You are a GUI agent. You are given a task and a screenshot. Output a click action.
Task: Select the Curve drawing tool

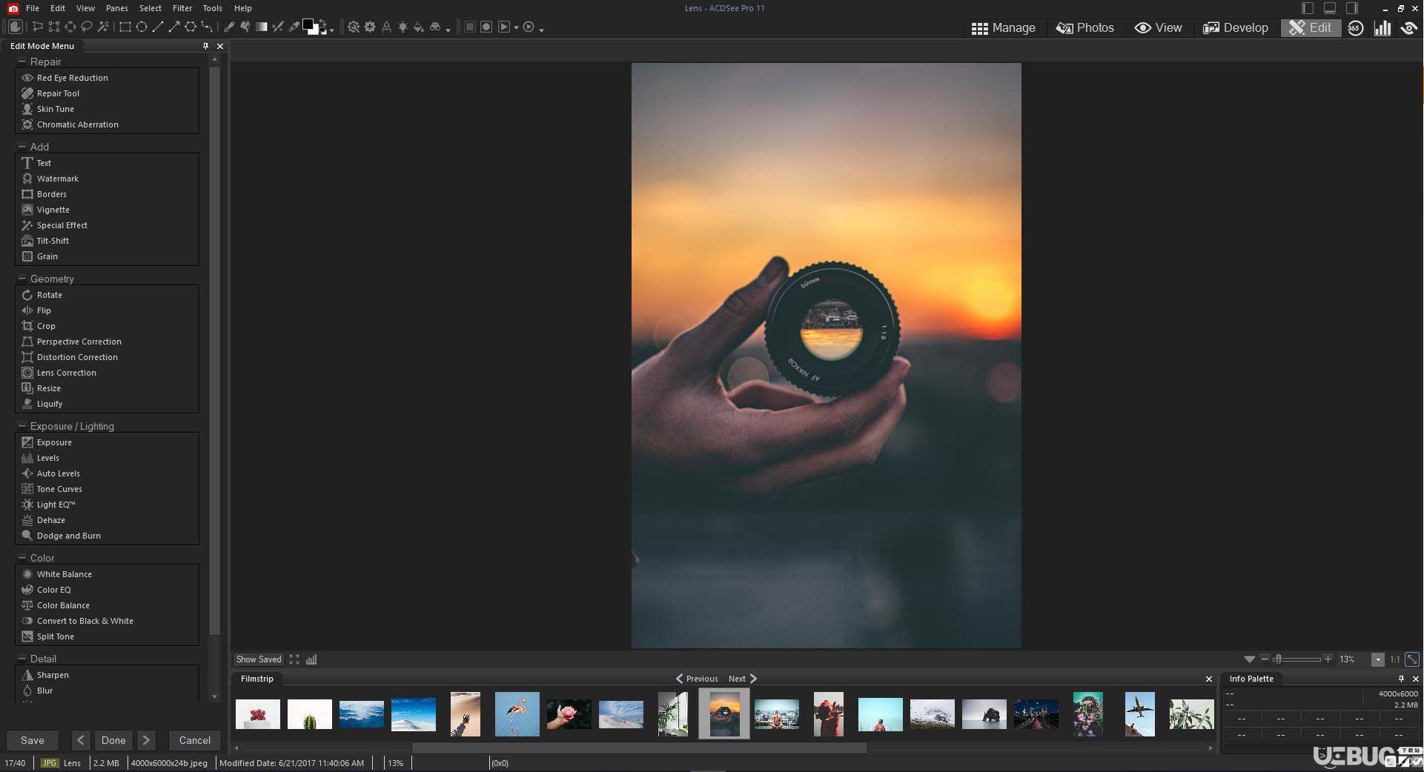[206, 27]
